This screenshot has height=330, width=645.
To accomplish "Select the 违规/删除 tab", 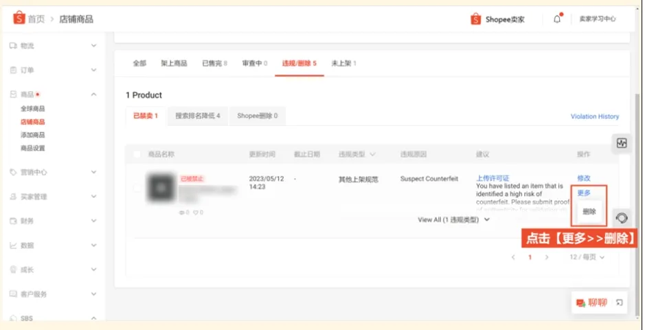I will pos(299,63).
